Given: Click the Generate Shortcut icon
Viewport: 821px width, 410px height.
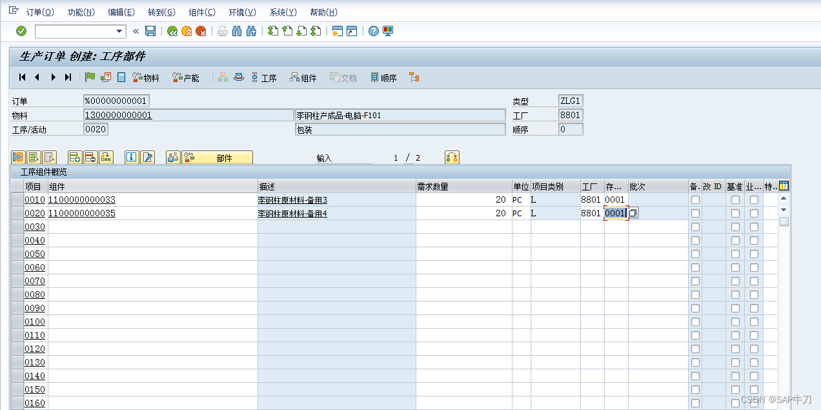Looking at the screenshot, I should click(352, 31).
